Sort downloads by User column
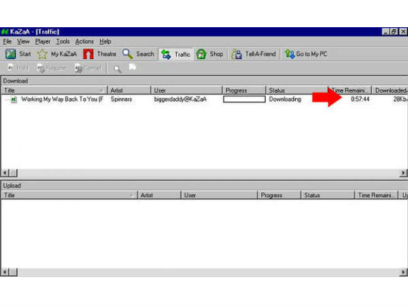408x306 pixels. 186,90
